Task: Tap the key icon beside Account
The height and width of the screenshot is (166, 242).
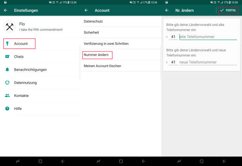Action: click(x=7, y=43)
